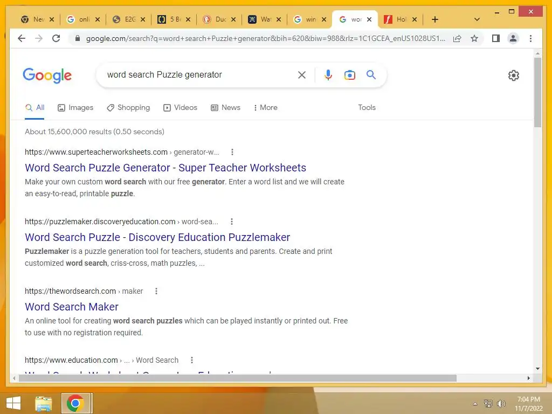Viewport: 552px width, 414px height.
Task: Select the Videos results tab
Action: point(180,107)
